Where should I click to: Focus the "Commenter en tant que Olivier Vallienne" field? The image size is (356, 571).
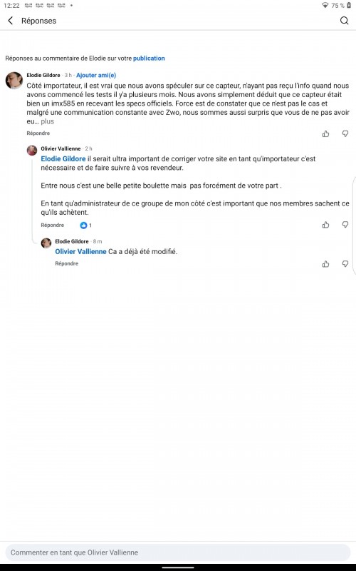pos(178,552)
